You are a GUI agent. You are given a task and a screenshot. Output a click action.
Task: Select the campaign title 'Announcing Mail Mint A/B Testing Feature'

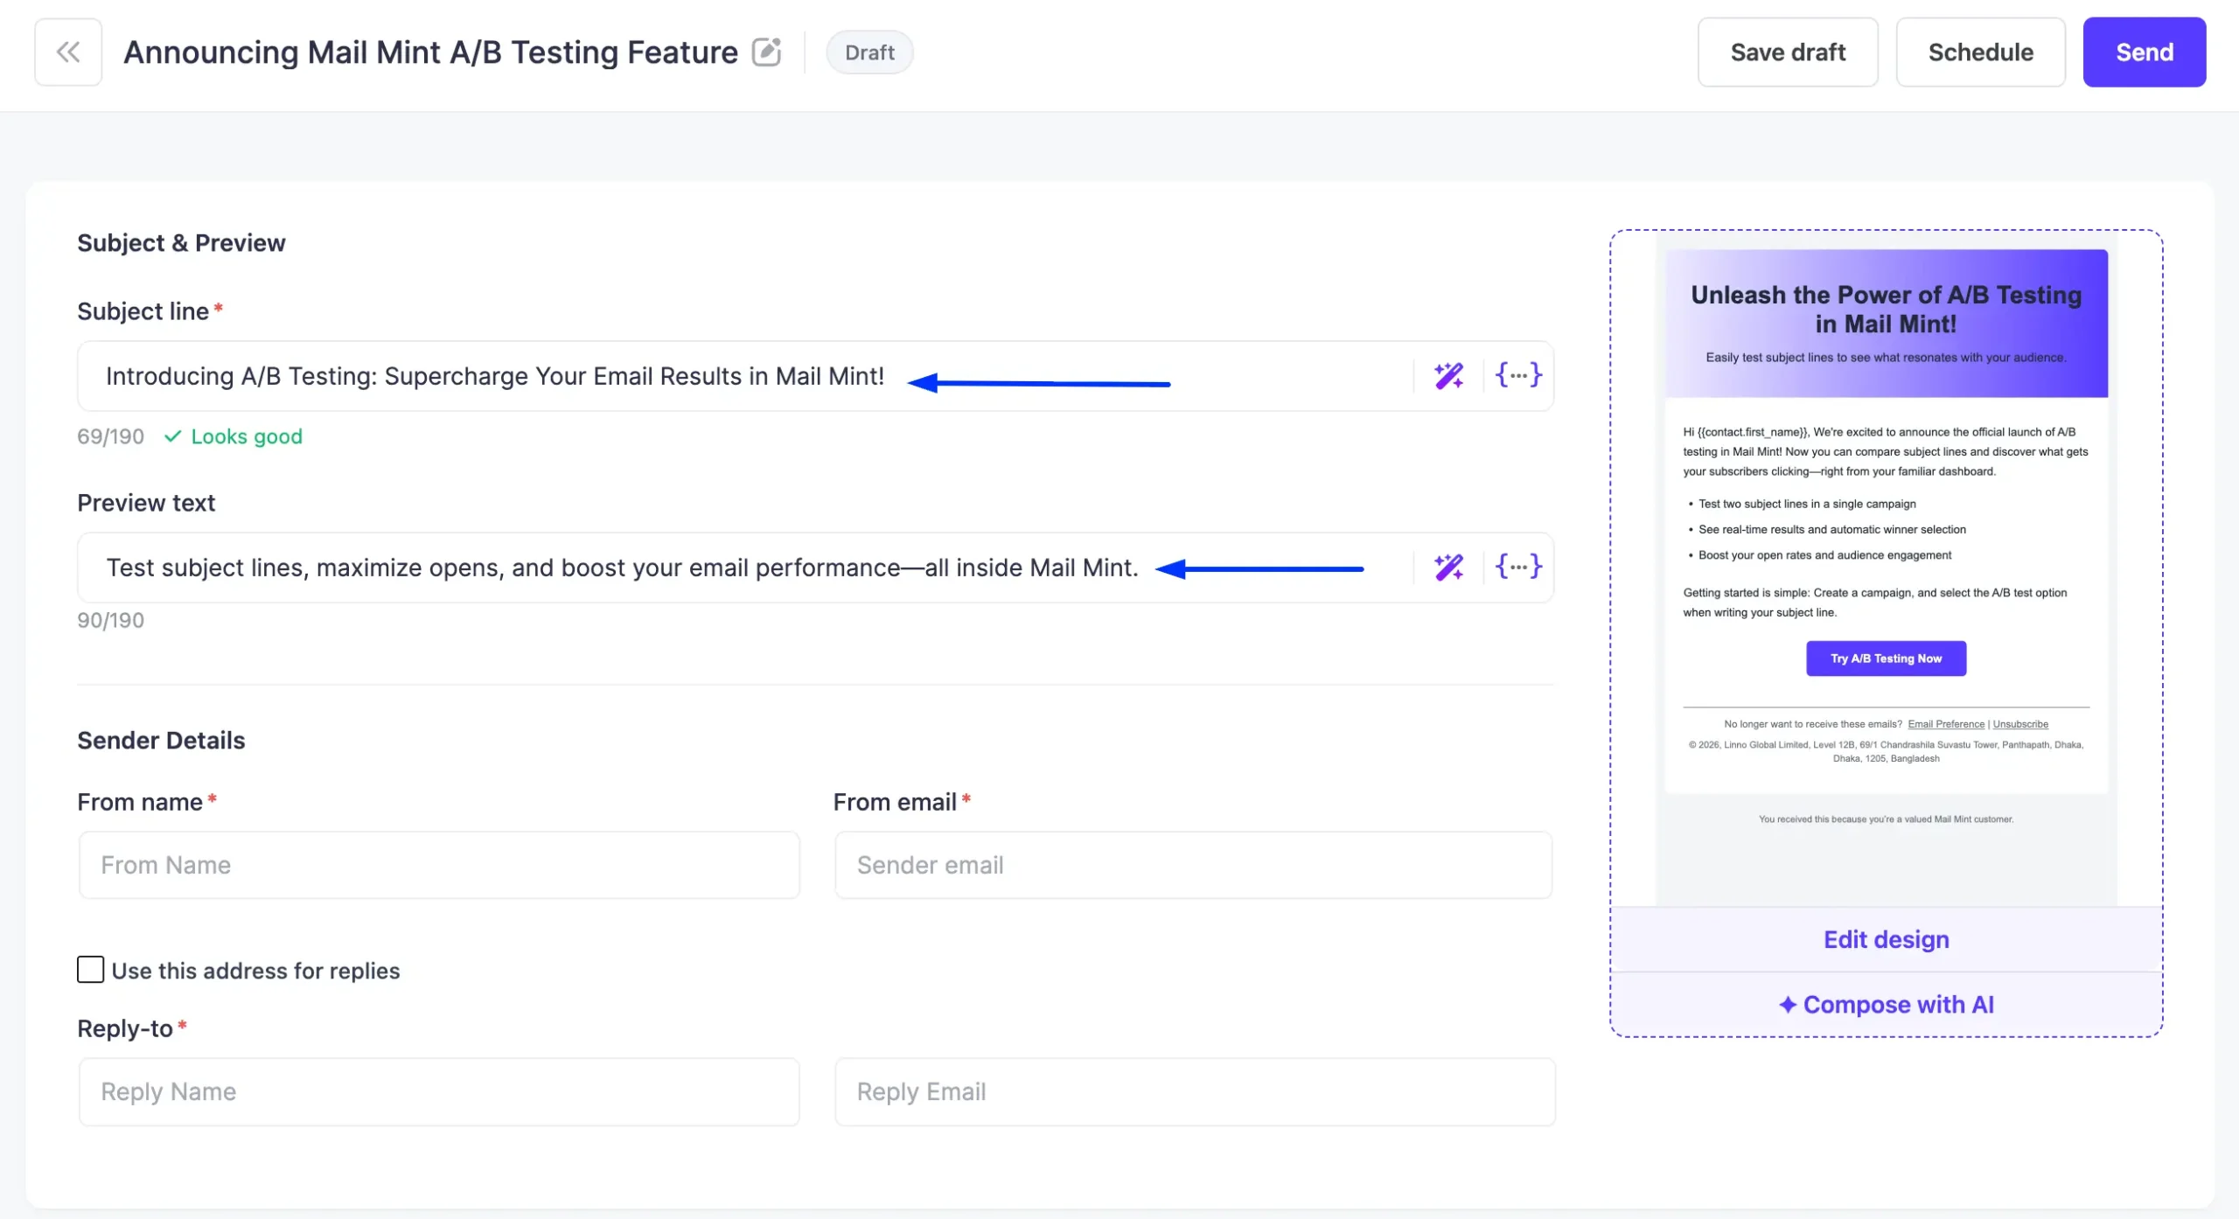(430, 52)
